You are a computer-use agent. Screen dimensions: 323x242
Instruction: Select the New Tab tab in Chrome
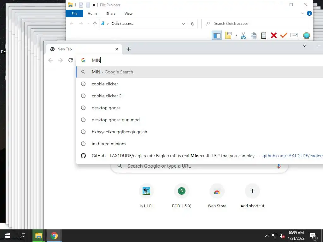(x=84, y=49)
